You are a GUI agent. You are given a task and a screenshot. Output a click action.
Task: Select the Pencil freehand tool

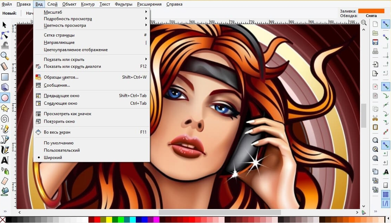click(x=5, y=129)
